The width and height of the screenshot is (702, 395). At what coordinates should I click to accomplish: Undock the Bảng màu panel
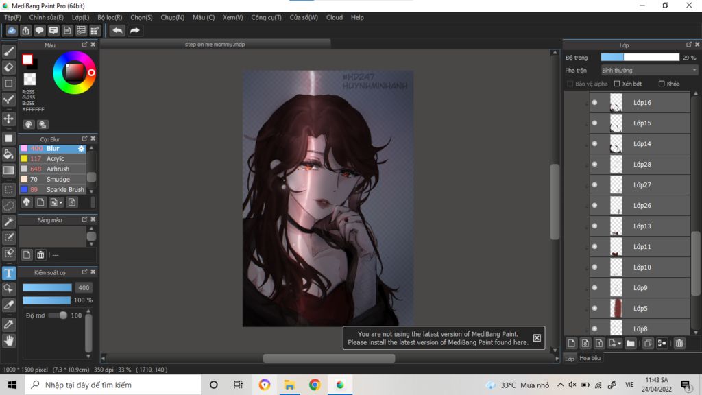click(84, 219)
